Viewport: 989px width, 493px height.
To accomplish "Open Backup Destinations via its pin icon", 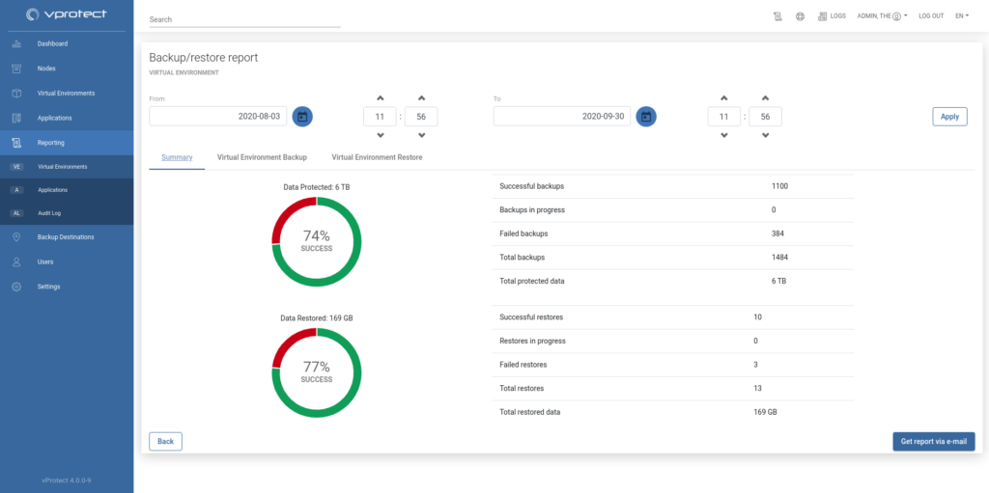I will pos(16,237).
